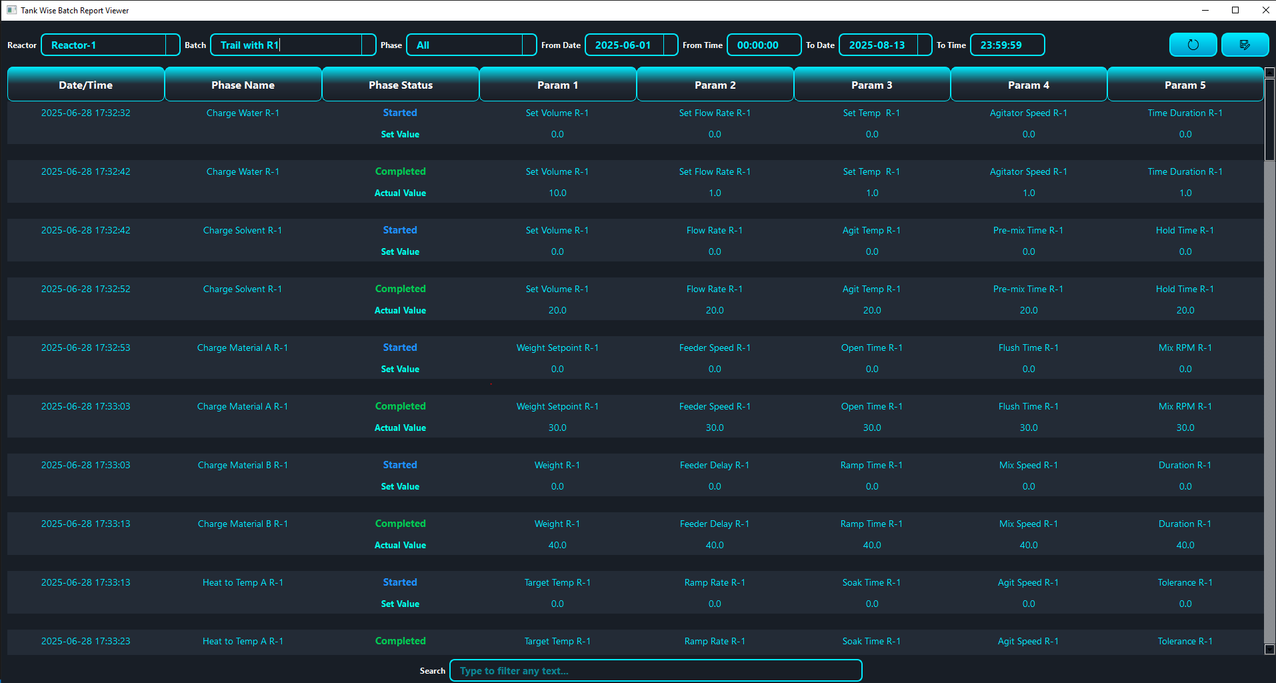1276x683 pixels.
Task: Click the To Time field
Action: pos(1007,45)
